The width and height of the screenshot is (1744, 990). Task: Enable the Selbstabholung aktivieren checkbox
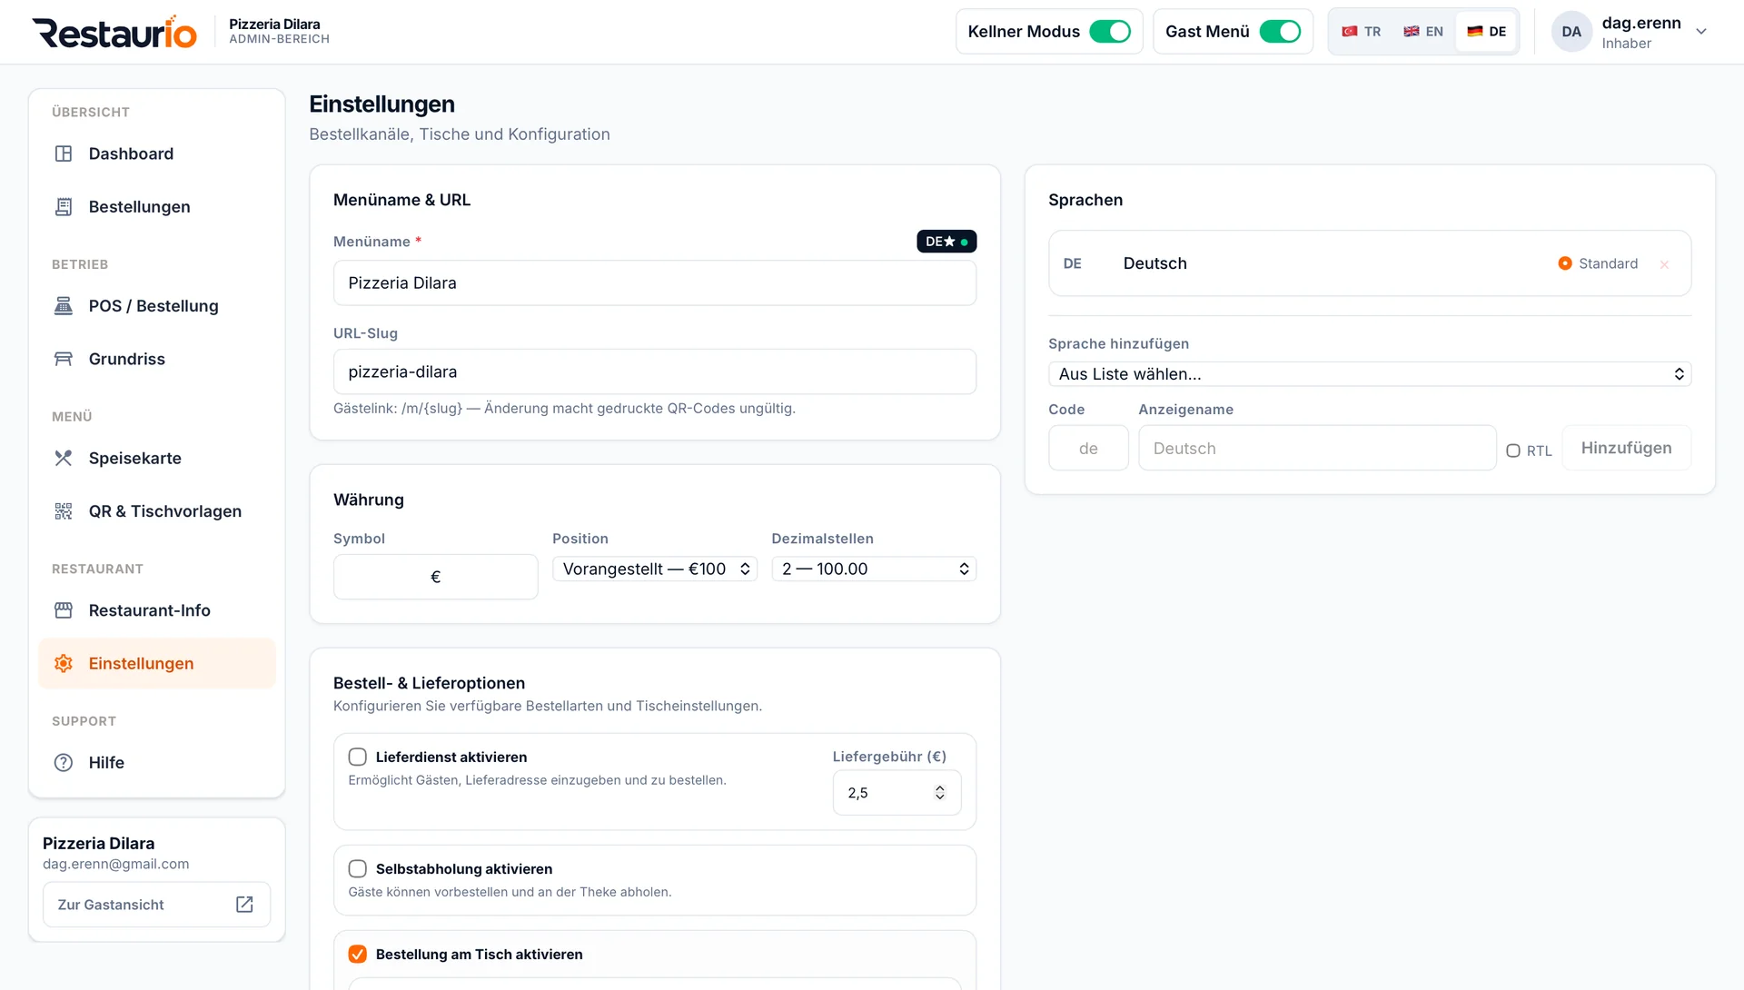[x=358, y=869]
